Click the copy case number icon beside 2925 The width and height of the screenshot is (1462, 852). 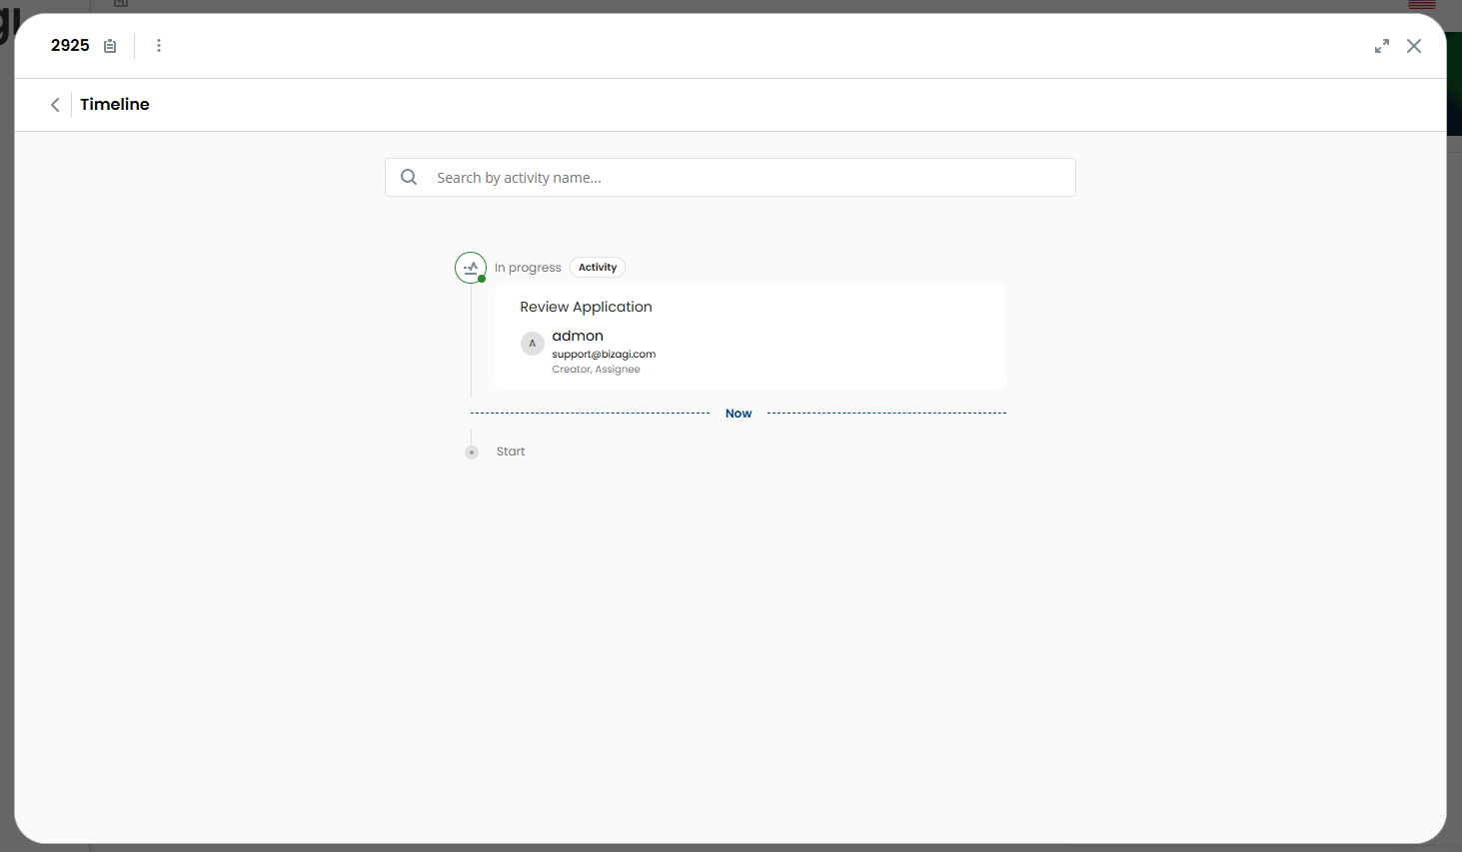coord(110,46)
